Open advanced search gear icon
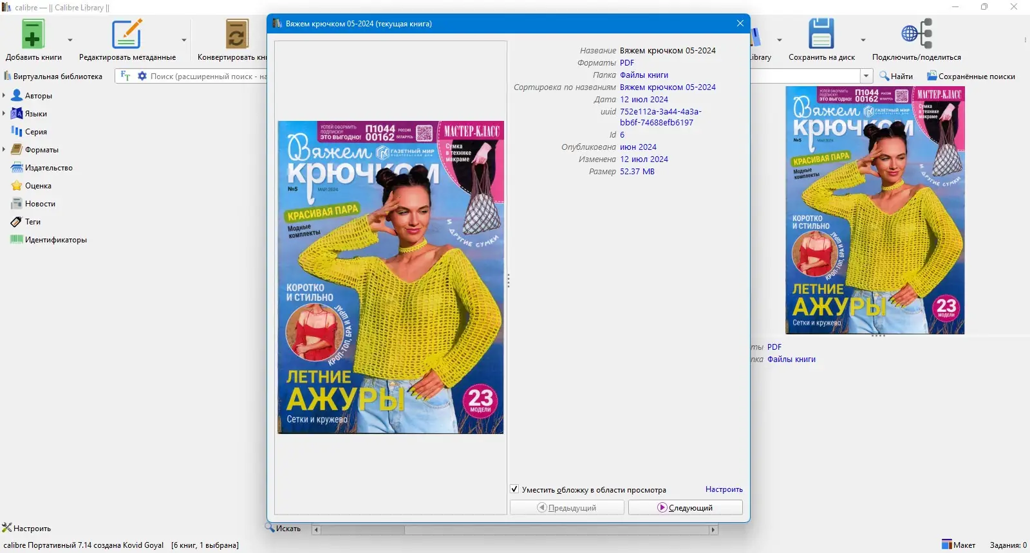 point(142,76)
